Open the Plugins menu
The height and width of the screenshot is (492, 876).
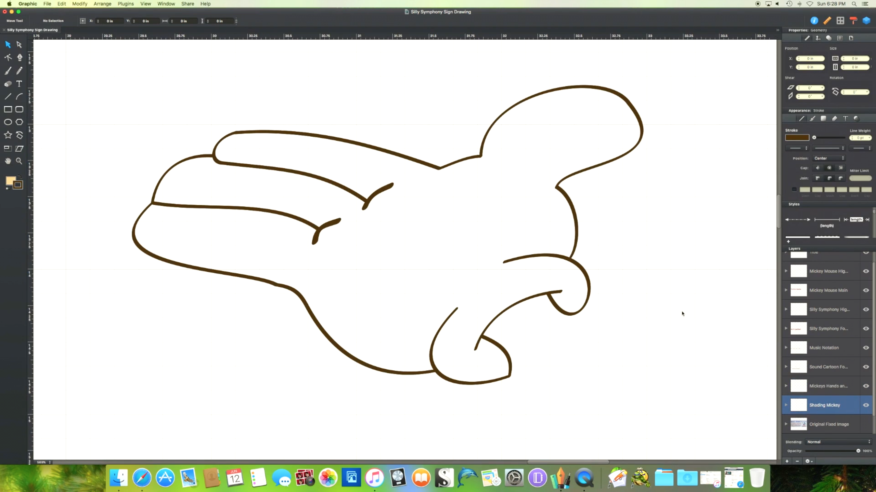click(x=126, y=4)
